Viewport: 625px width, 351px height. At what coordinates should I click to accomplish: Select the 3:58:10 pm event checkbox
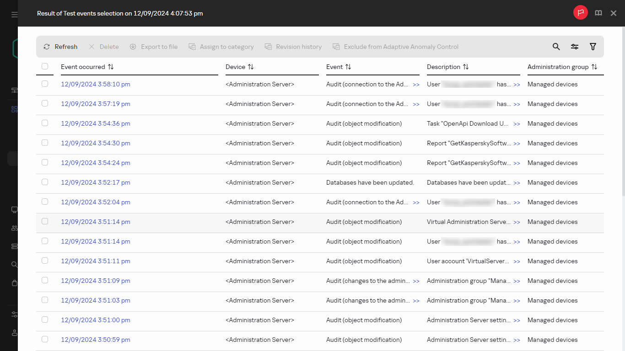click(45, 84)
